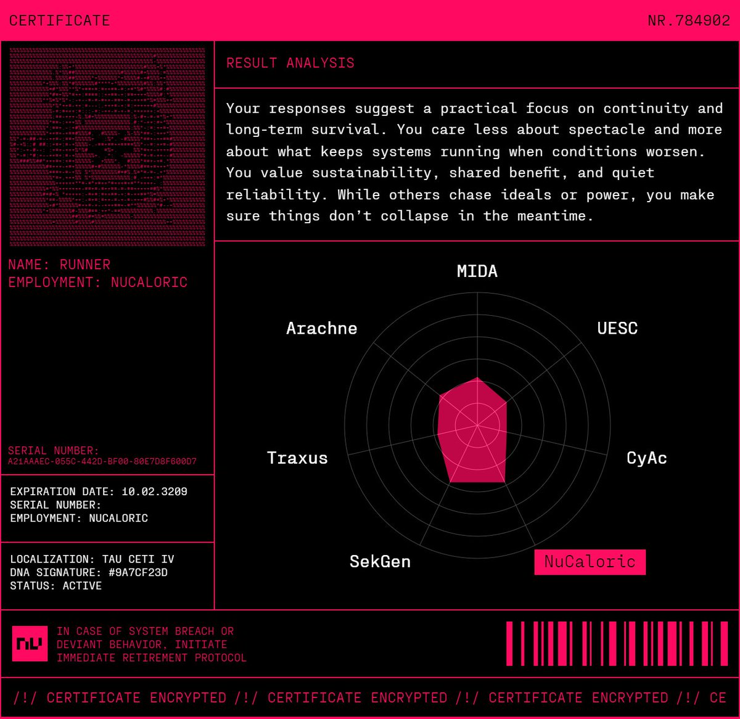Click the pink EMPLOYMENT: NUCALORIC line
The width and height of the screenshot is (740, 719).
[x=98, y=282]
